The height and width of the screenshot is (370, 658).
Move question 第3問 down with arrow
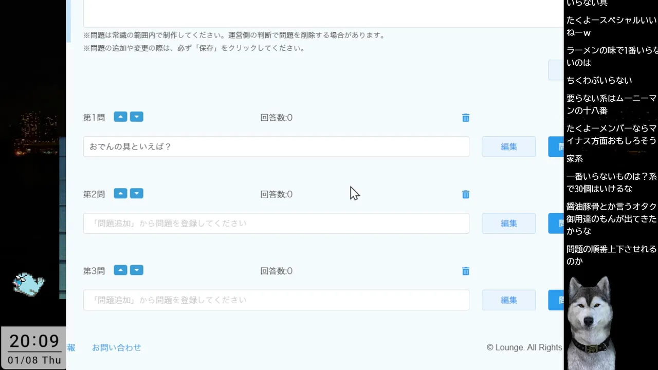[x=136, y=270]
